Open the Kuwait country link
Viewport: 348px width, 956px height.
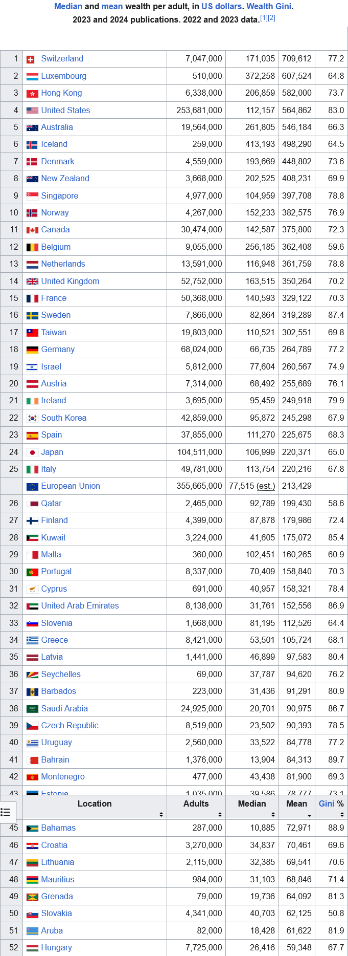point(54,537)
